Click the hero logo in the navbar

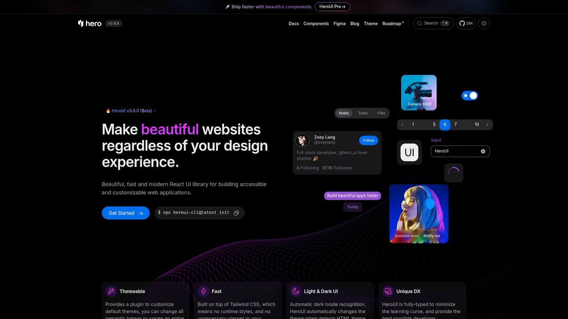[89, 23]
